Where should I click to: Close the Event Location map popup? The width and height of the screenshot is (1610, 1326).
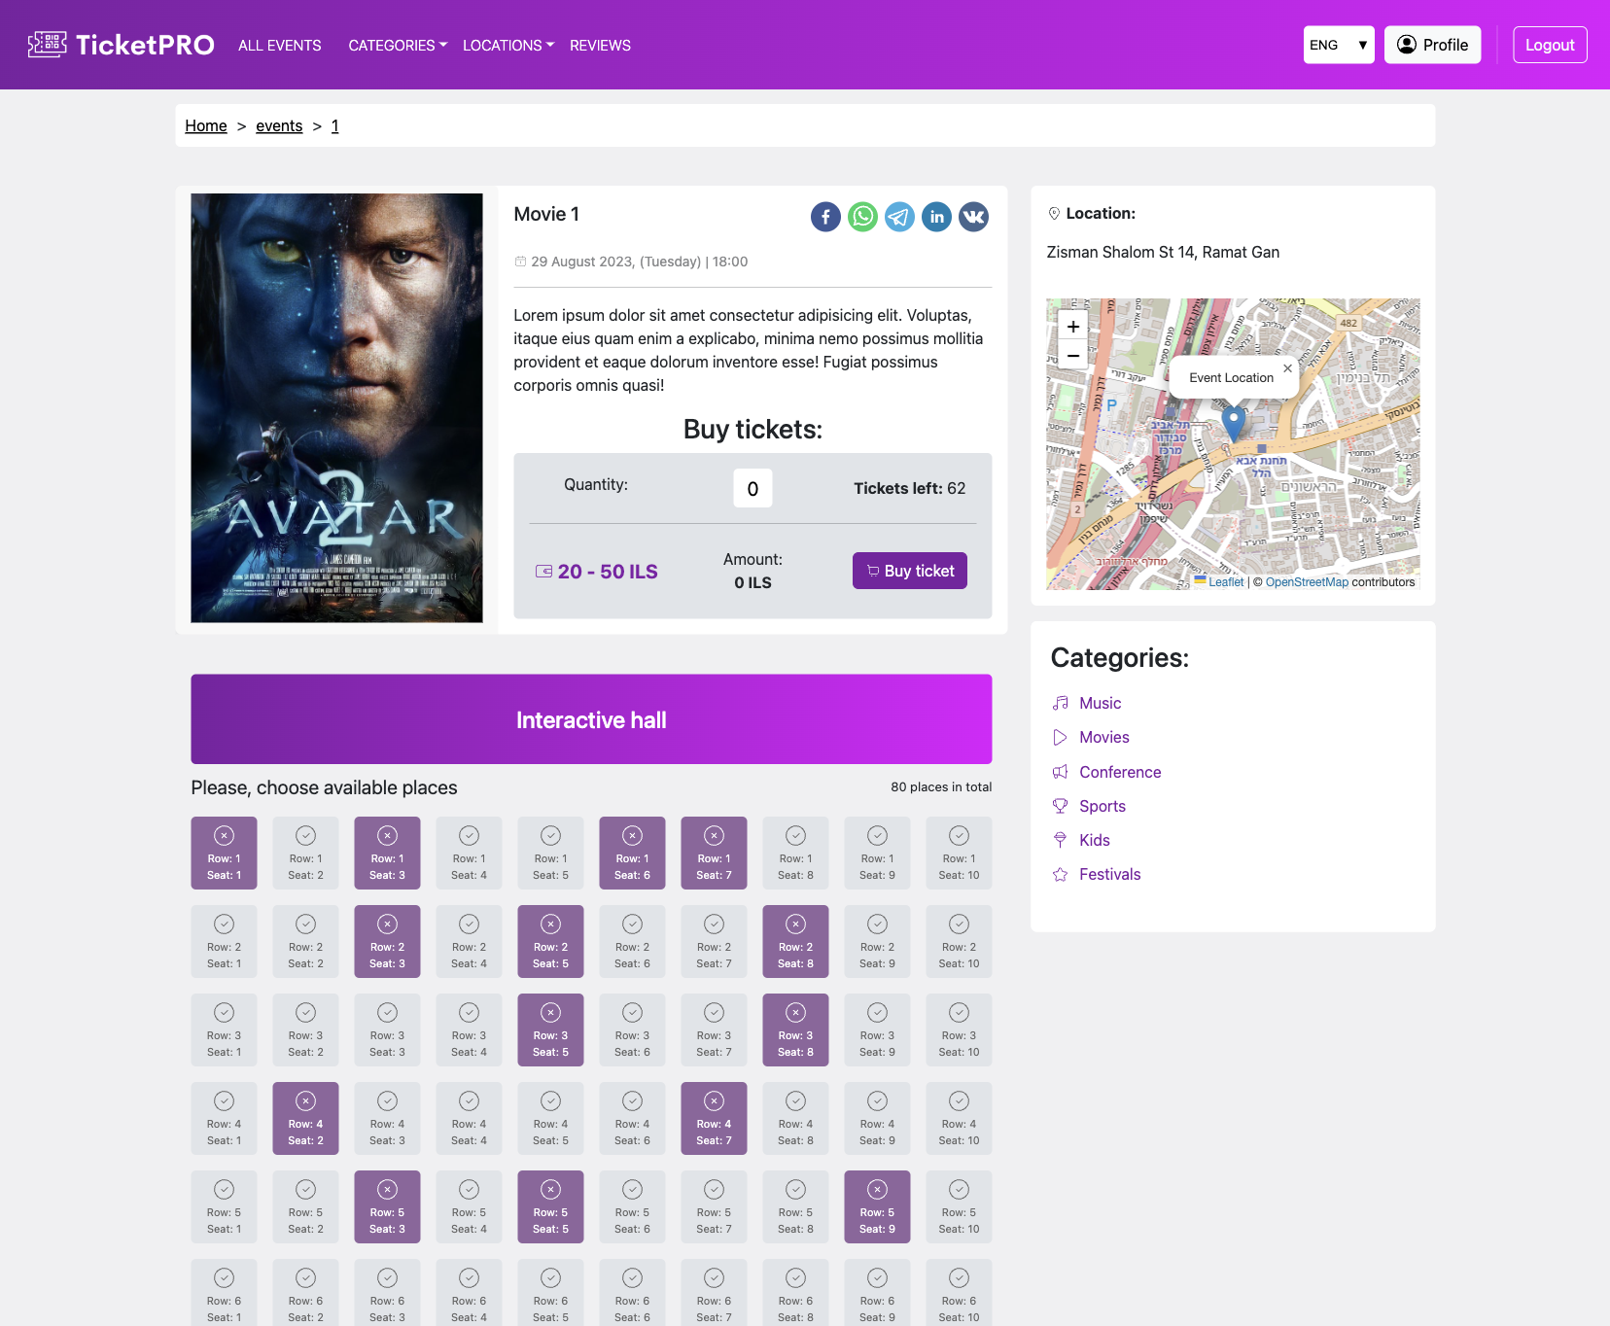tap(1287, 368)
